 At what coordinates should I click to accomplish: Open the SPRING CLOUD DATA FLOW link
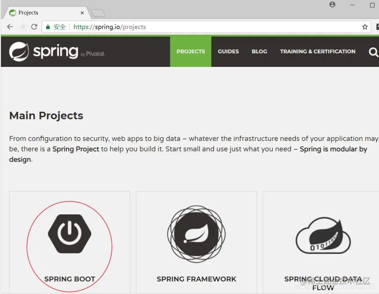[323, 283]
